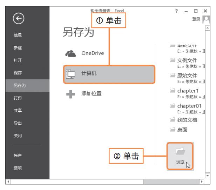Screen dimensions: 216x190
Task: Click the horizontal scrollbar left arrow
Action: (8, 182)
